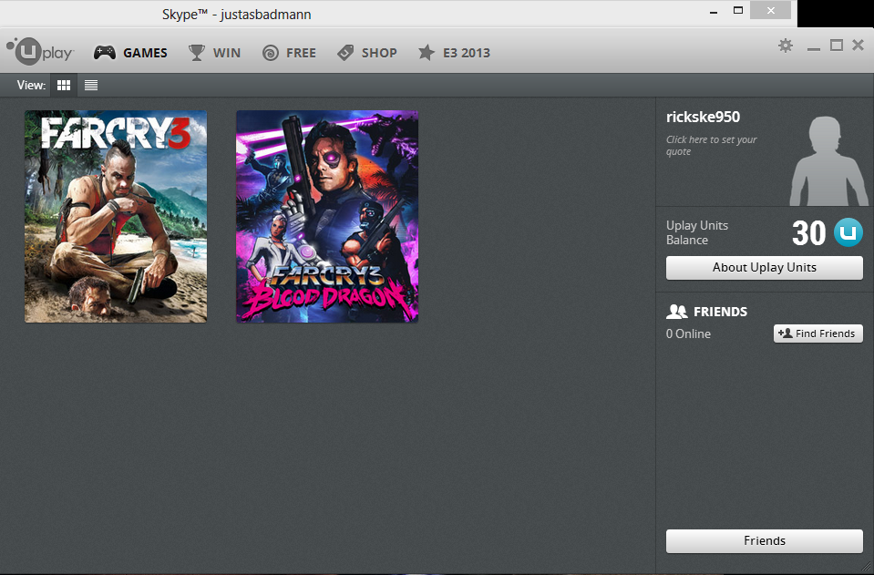The height and width of the screenshot is (575, 874).
Task: Minimize the Skype window
Action: click(714, 11)
